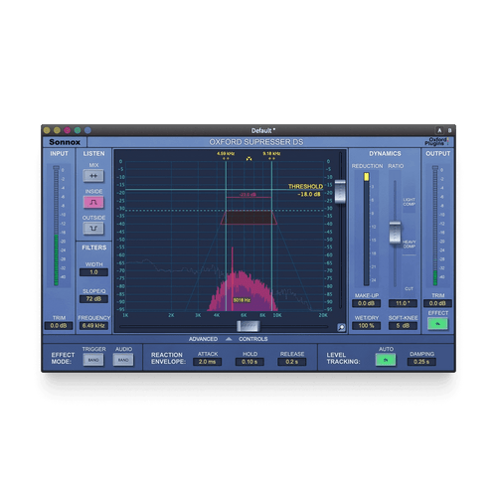Switch to the B preset slot
497x497 pixels.
pyautogui.click(x=449, y=130)
